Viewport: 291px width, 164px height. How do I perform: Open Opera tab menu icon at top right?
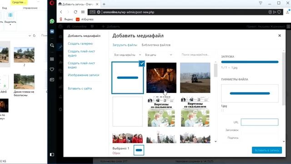(x=261, y=3)
